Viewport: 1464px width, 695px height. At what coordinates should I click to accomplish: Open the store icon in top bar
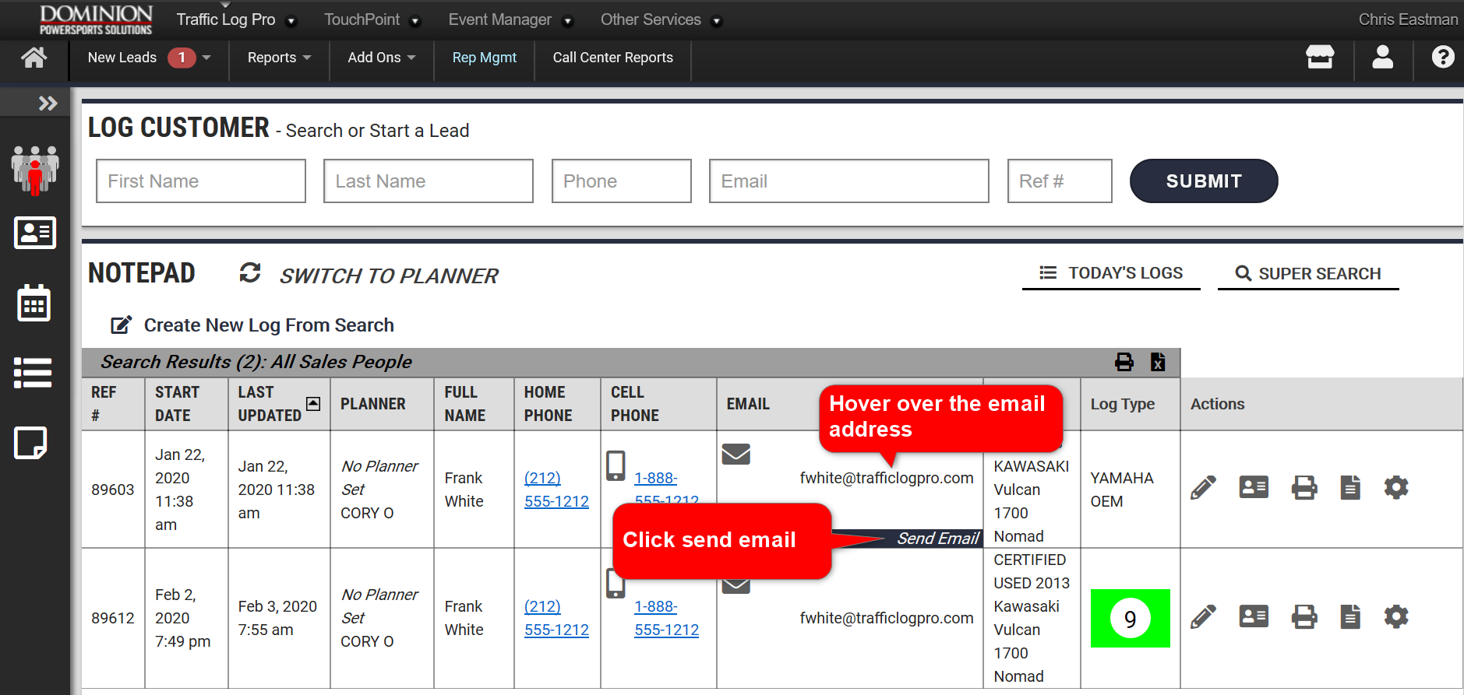pos(1320,57)
